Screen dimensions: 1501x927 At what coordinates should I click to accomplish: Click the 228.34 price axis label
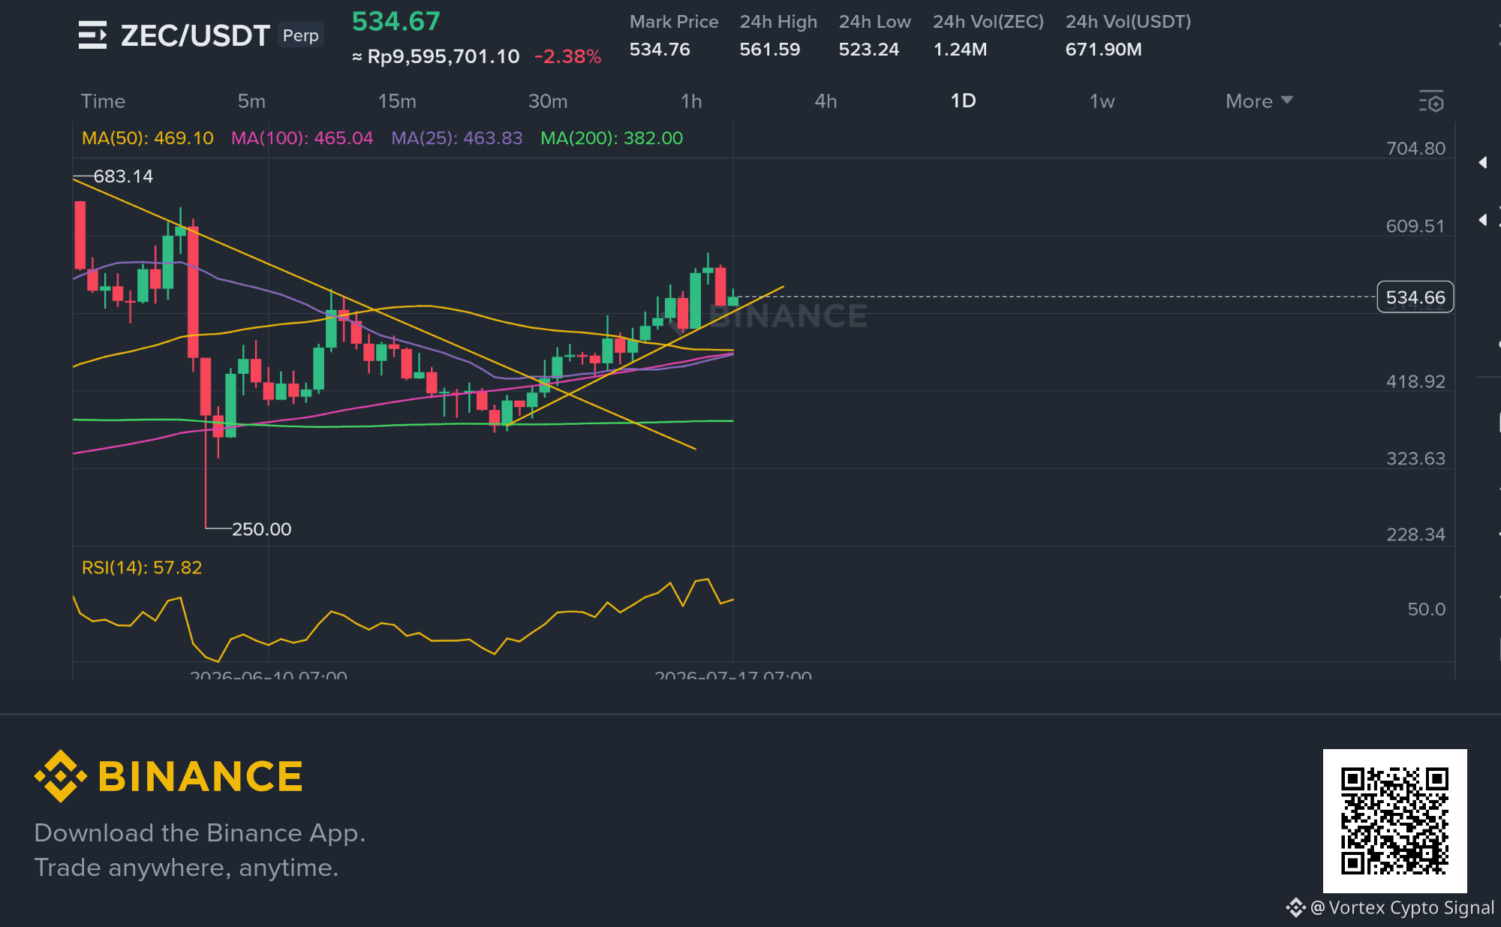(1415, 534)
